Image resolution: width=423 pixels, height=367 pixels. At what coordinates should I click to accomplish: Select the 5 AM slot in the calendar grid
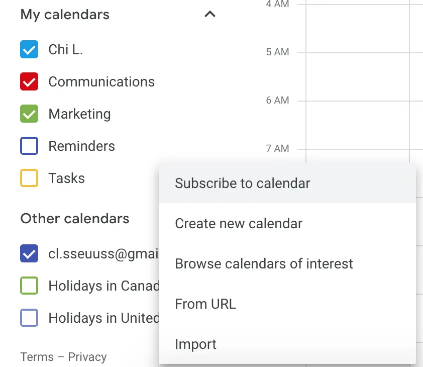coord(357,76)
